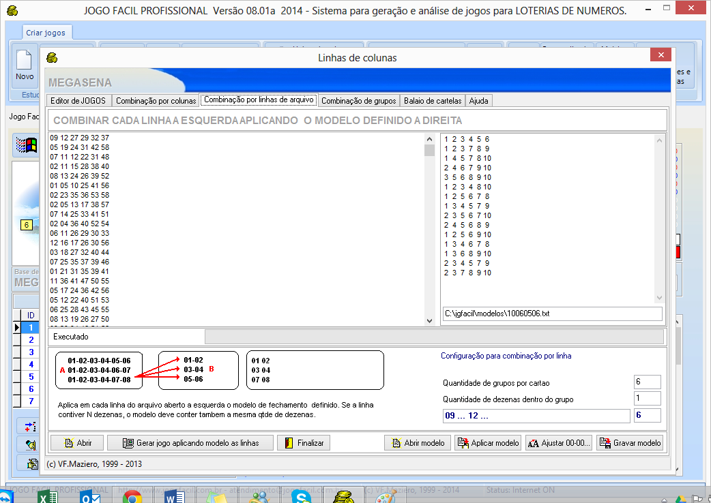Open Google Chrome from the taskbar
711x503 pixels.
pos(132,497)
